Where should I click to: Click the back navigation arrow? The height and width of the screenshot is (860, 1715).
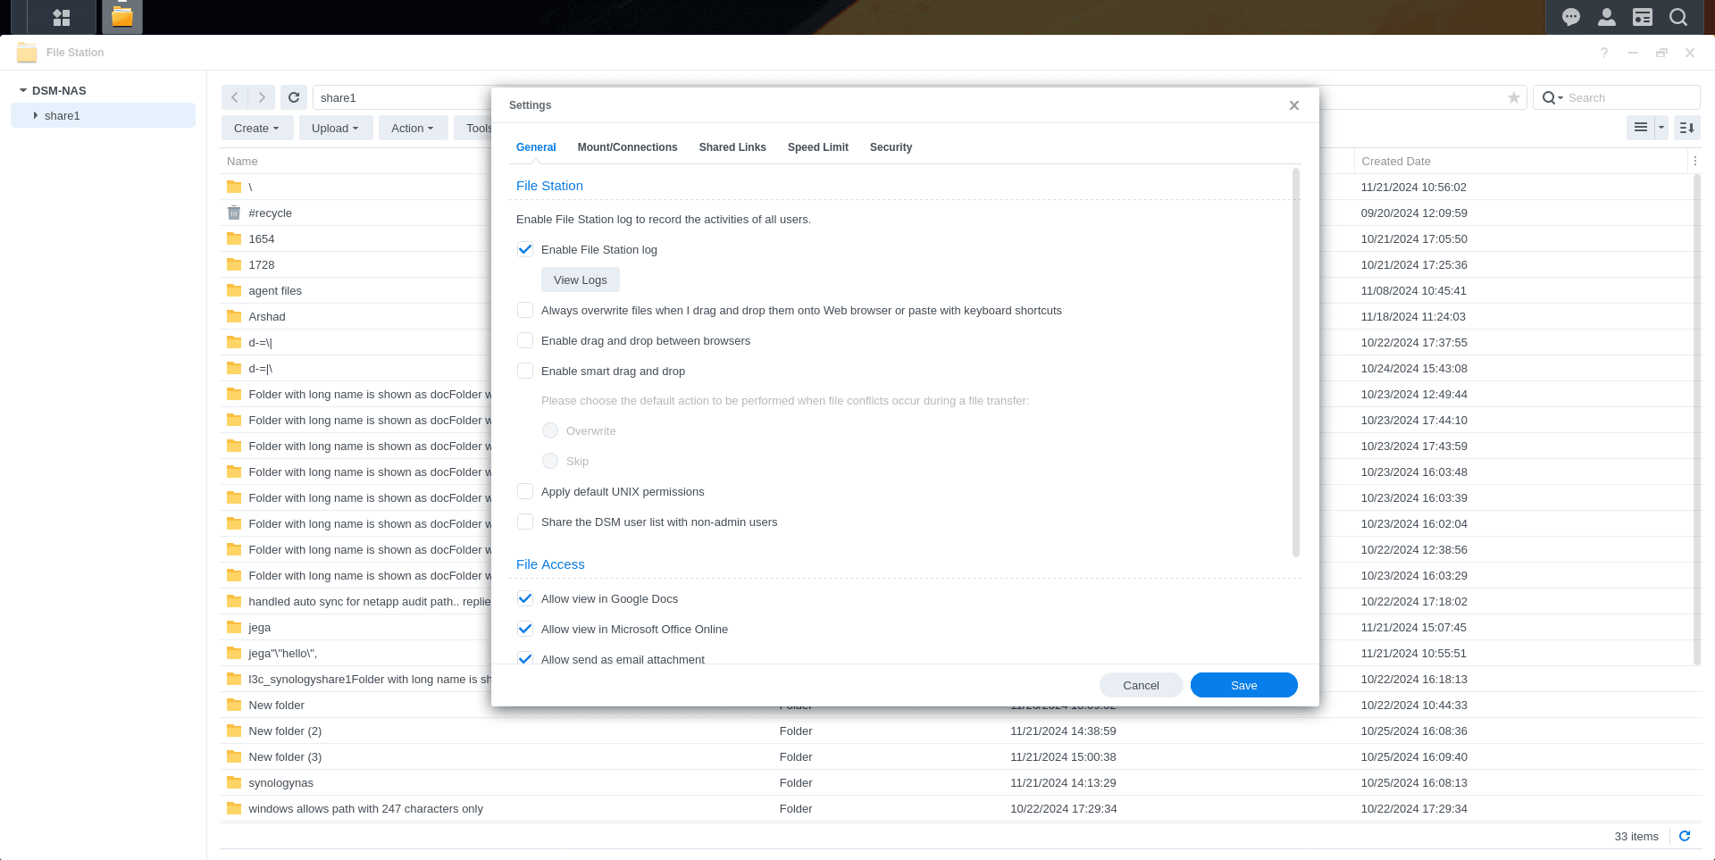(234, 96)
